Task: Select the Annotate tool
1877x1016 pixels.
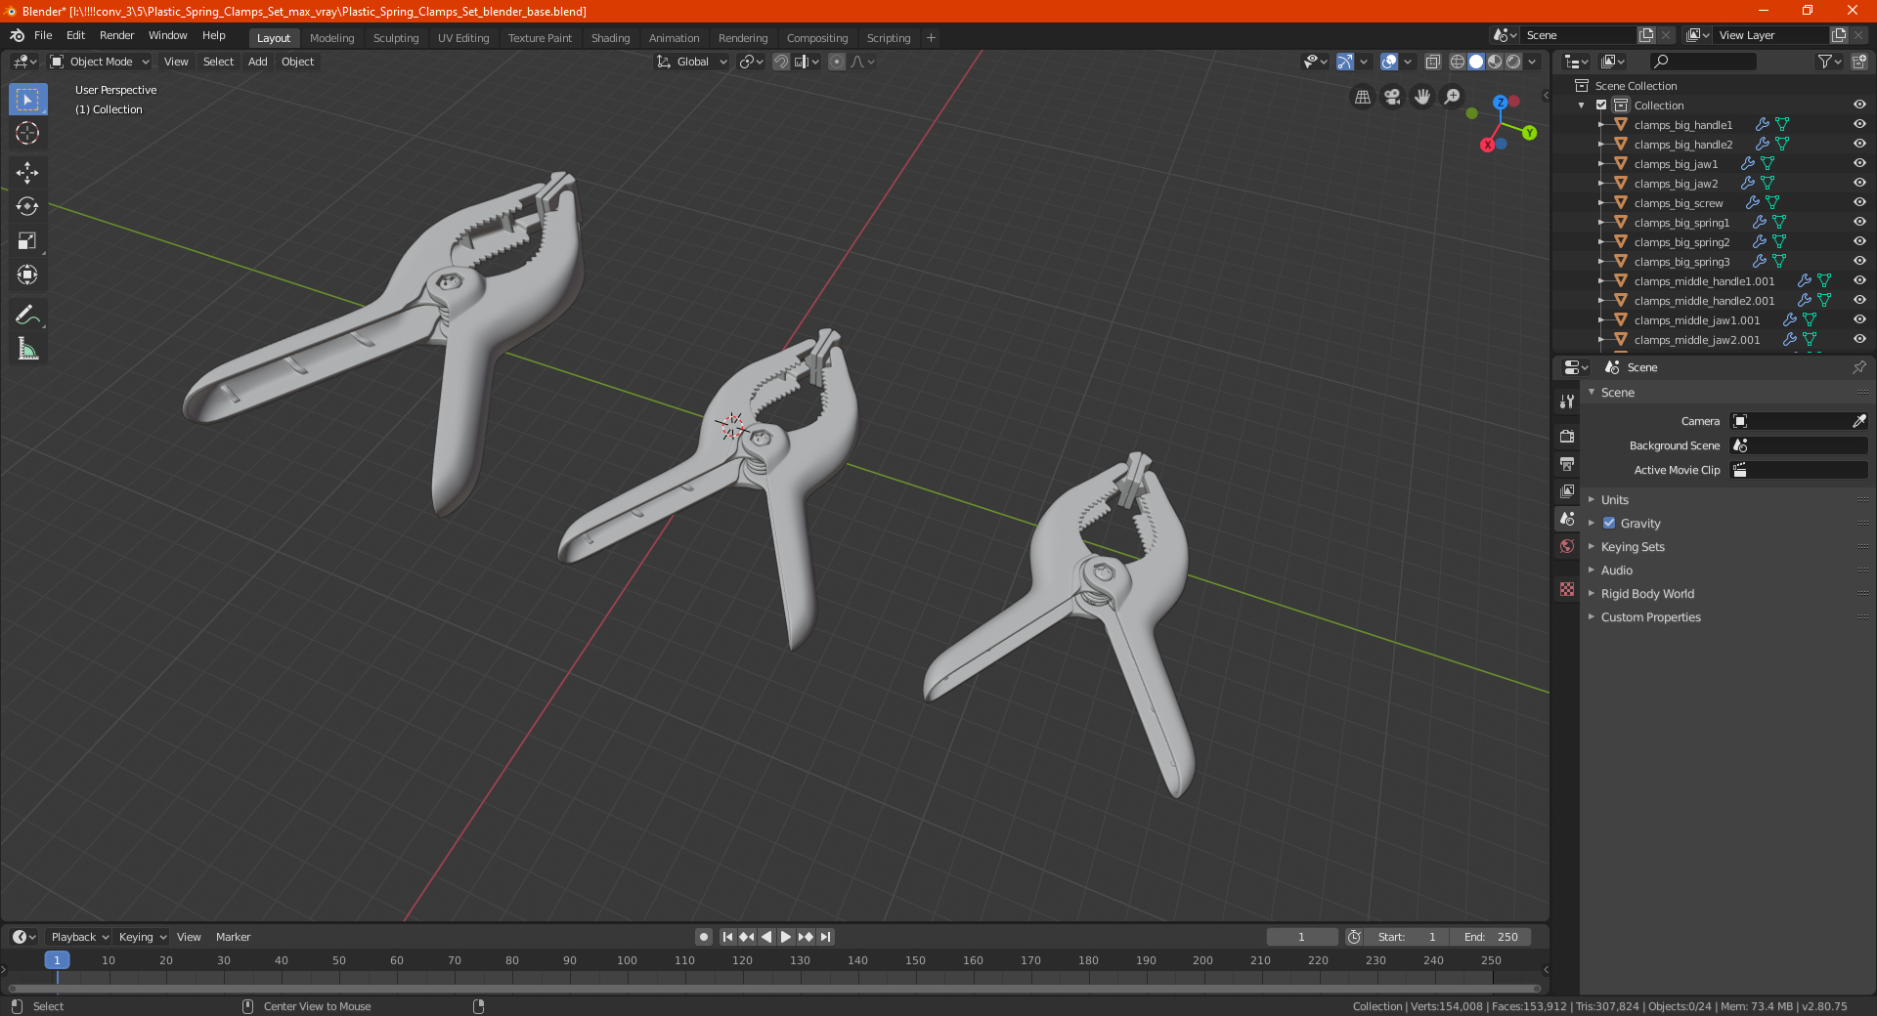Action: 27,315
